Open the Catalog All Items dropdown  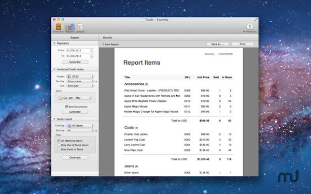[x=80, y=126]
